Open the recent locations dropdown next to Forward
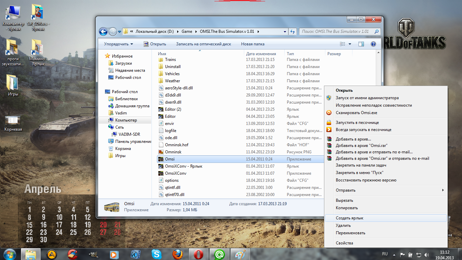Screen dimensions: 462x260 click(119, 32)
